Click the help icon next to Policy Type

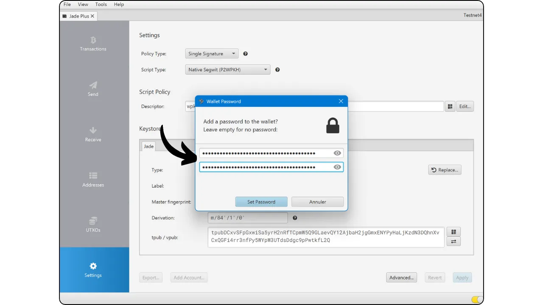(x=245, y=54)
